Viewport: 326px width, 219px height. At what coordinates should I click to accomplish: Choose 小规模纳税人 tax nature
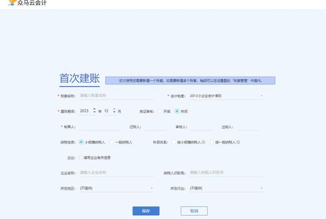click(81, 142)
